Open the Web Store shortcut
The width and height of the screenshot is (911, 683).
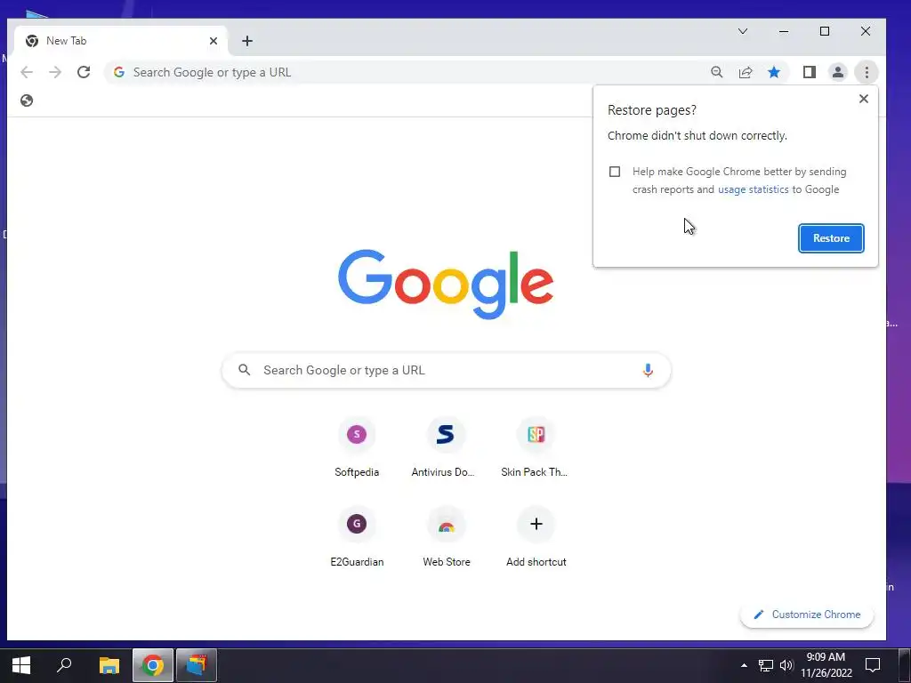point(447,537)
